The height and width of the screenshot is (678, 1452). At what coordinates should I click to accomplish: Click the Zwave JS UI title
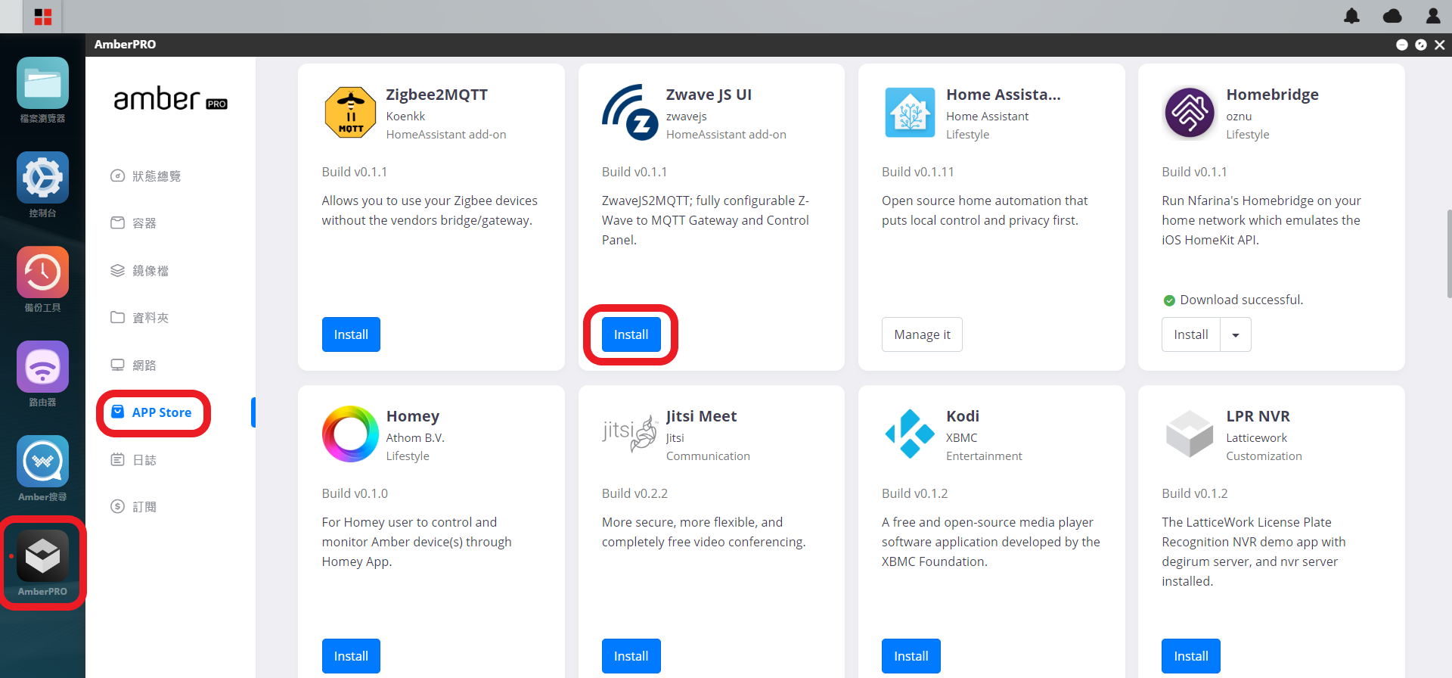(x=709, y=95)
